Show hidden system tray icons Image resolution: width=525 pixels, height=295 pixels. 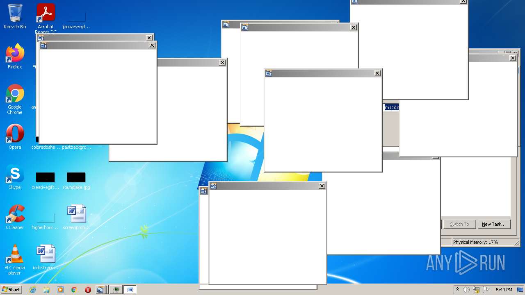[x=457, y=290]
